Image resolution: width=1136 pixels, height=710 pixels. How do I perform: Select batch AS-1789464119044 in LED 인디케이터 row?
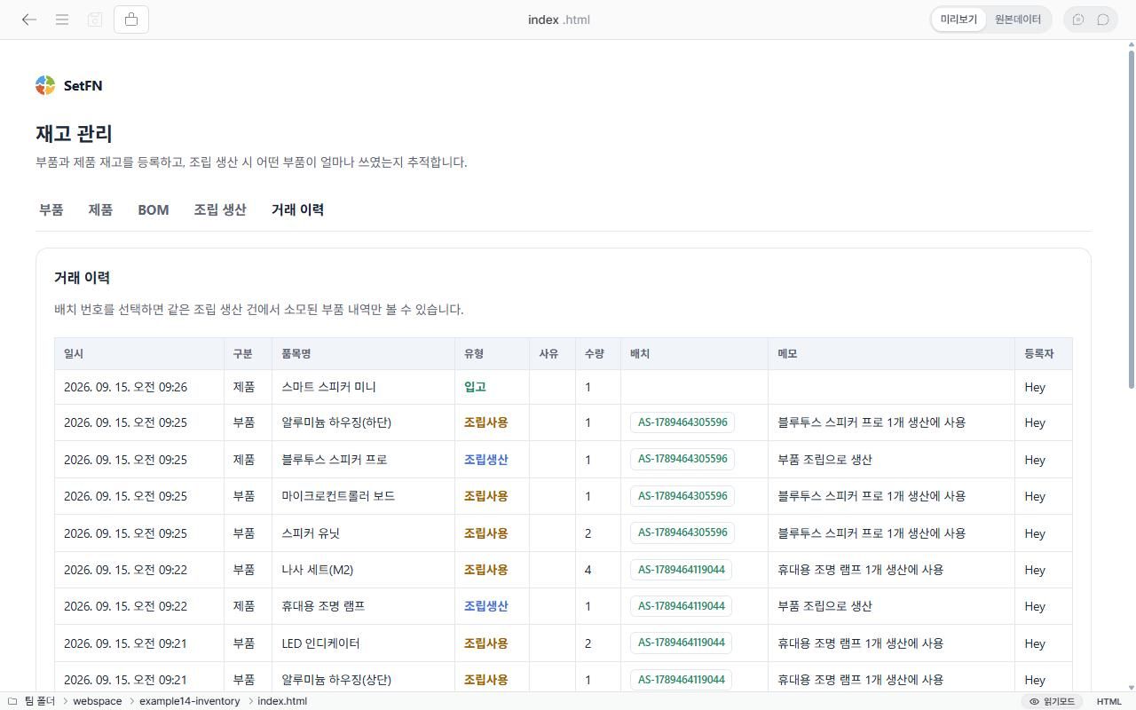[x=681, y=643]
